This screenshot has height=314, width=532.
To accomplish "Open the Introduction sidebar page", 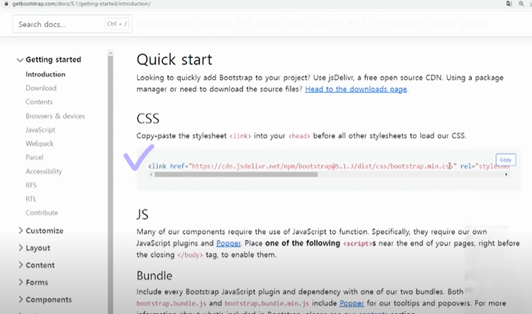I will click(46, 74).
